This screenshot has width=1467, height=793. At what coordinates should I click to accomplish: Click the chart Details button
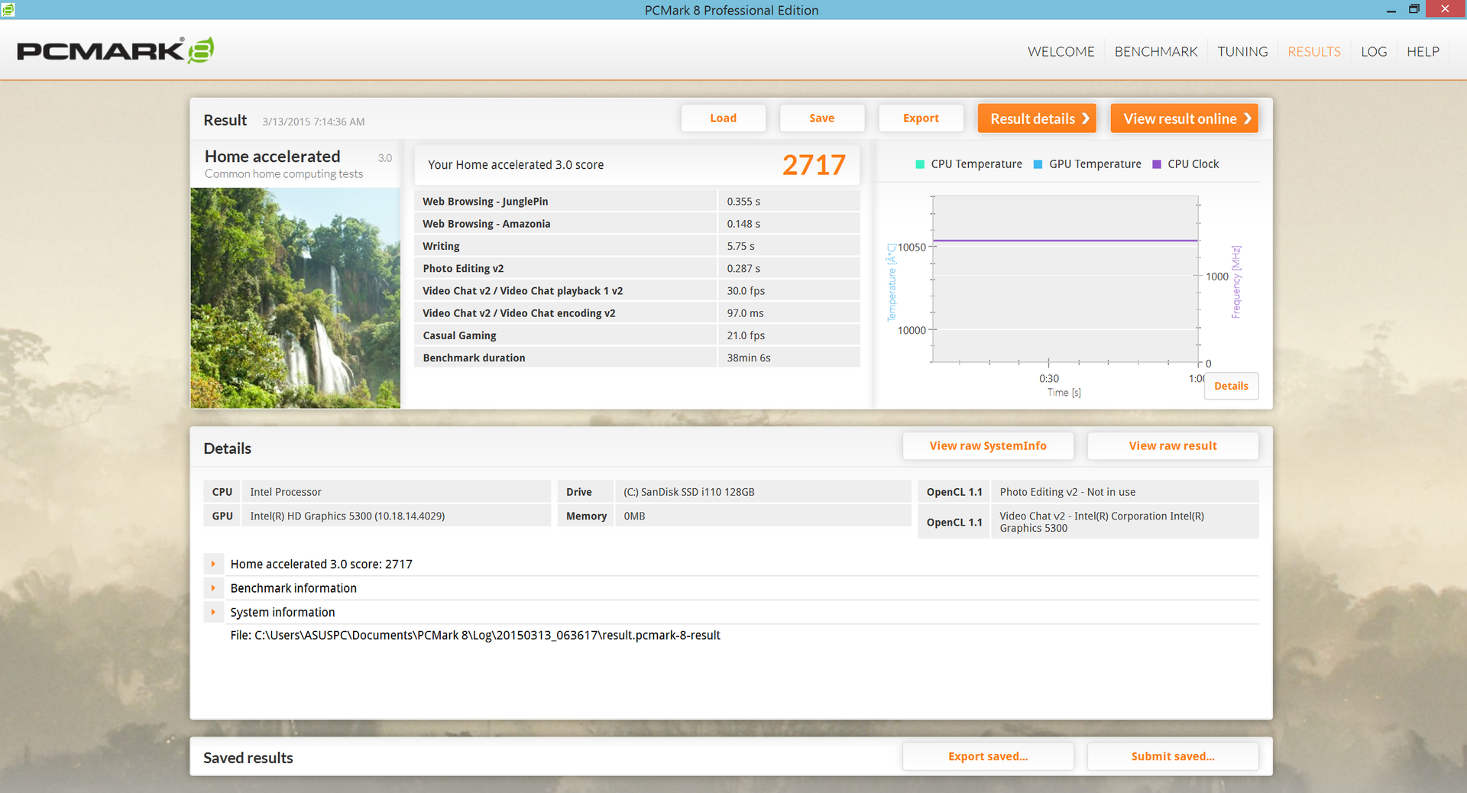coord(1231,386)
